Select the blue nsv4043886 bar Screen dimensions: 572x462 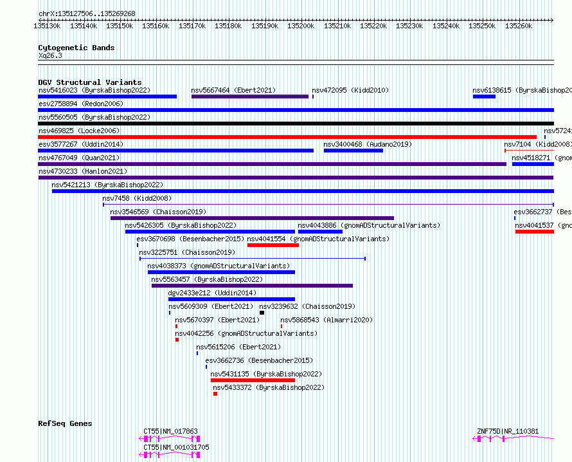coord(320,232)
